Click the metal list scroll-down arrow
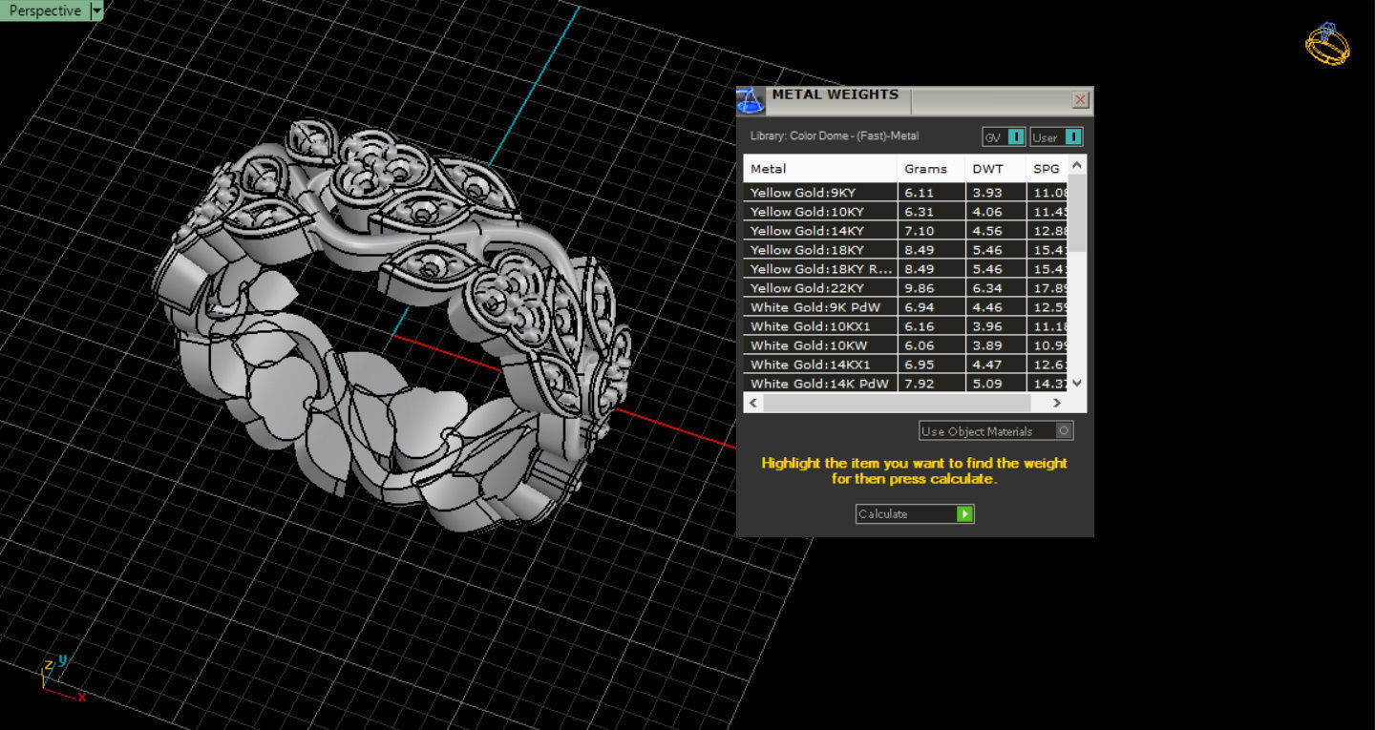 tap(1077, 383)
